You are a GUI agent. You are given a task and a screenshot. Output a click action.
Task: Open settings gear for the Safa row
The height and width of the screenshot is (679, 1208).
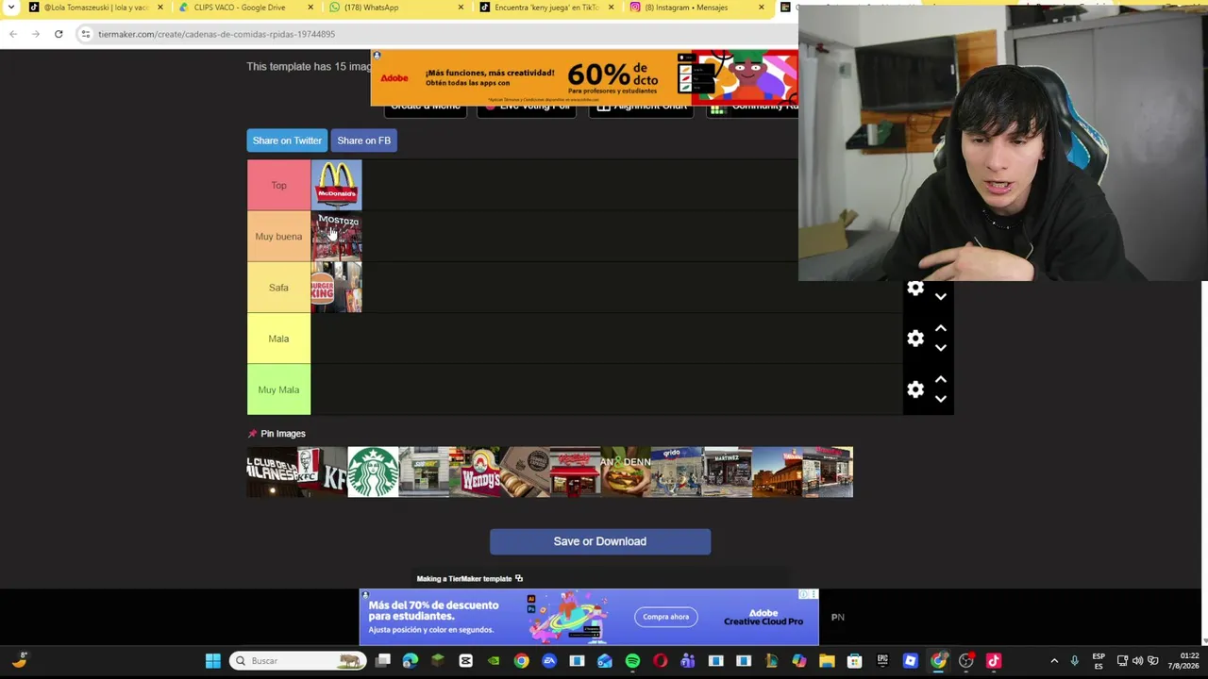tap(915, 289)
